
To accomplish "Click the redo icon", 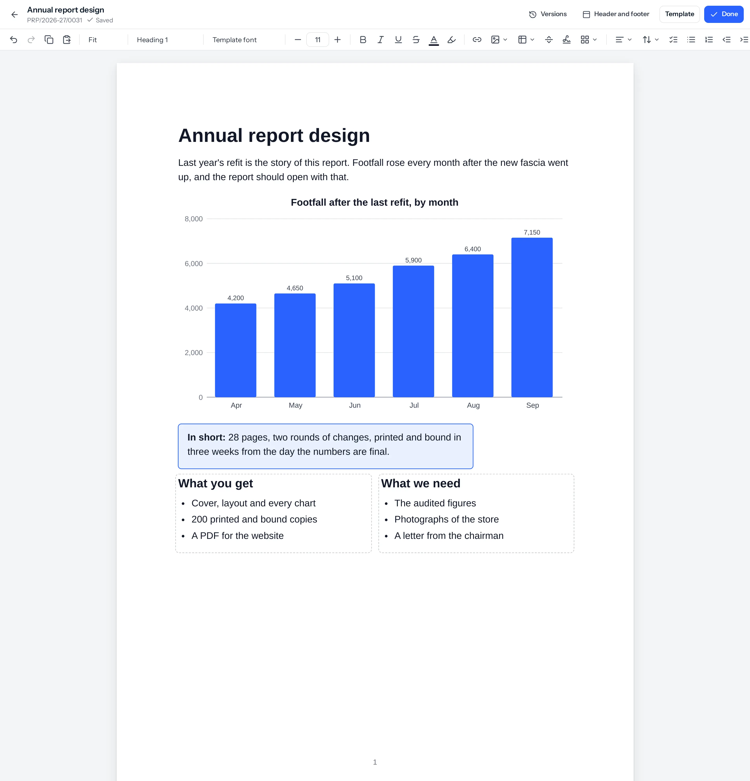I will tap(31, 40).
